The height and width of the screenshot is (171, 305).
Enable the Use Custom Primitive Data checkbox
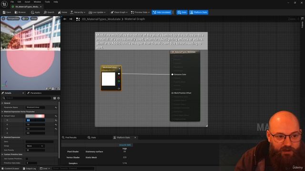point(27,159)
